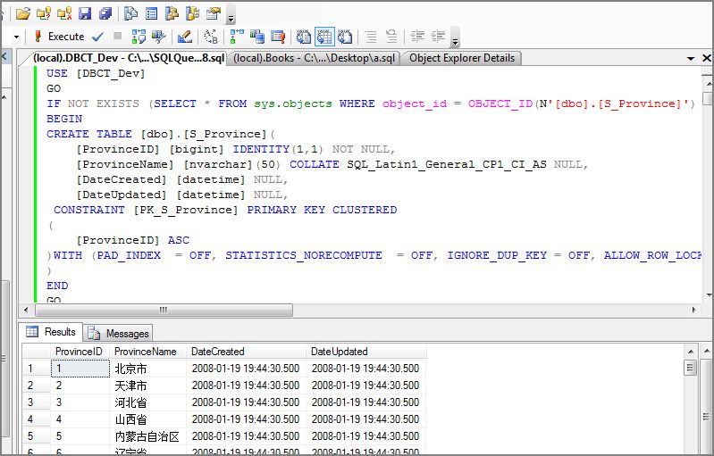Toggle Results to Text mode

pos(304,37)
